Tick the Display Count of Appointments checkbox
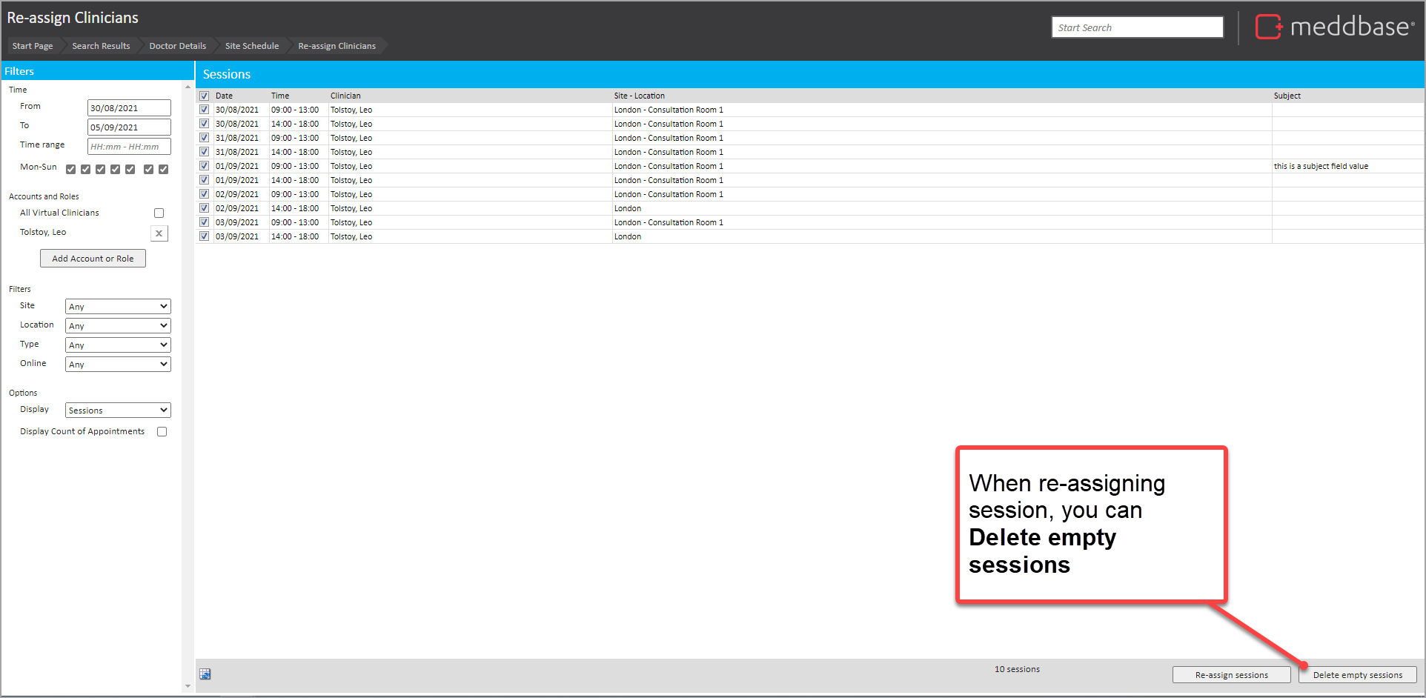The image size is (1426, 698). pos(162,432)
